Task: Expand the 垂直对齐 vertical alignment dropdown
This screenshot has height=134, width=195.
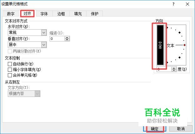Action: click(27, 45)
